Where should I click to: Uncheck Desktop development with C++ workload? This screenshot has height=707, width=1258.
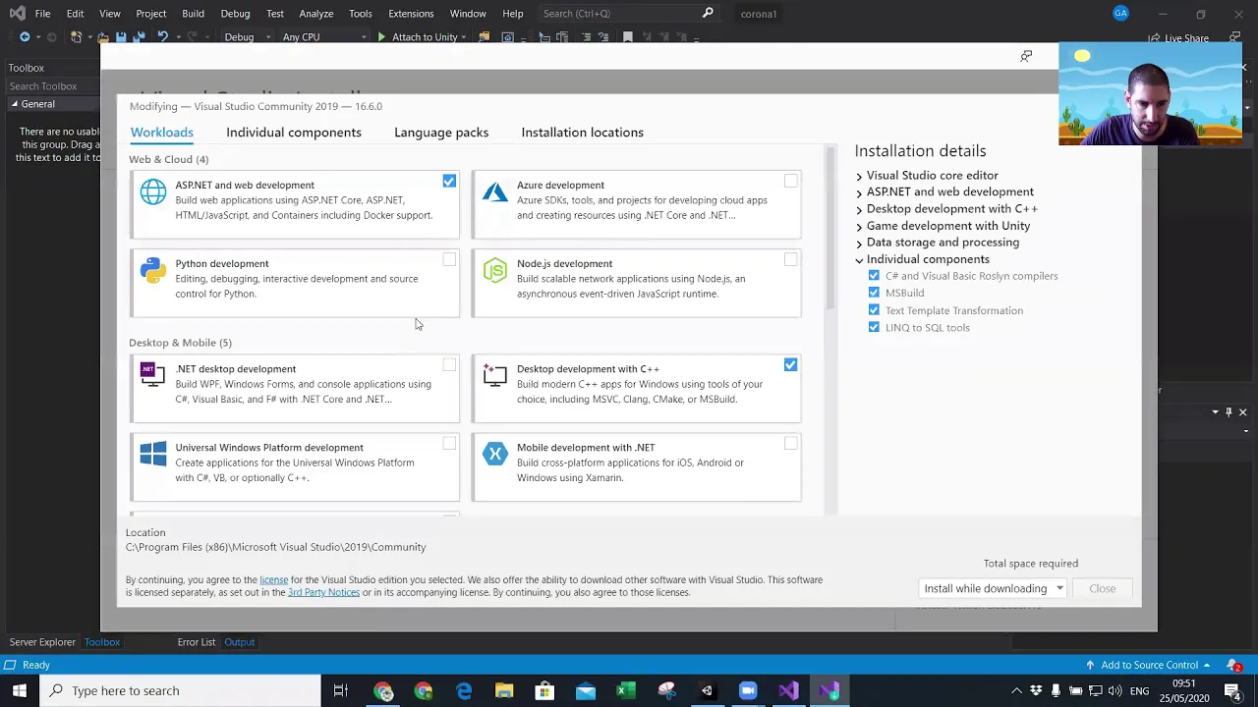click(790, 365)
